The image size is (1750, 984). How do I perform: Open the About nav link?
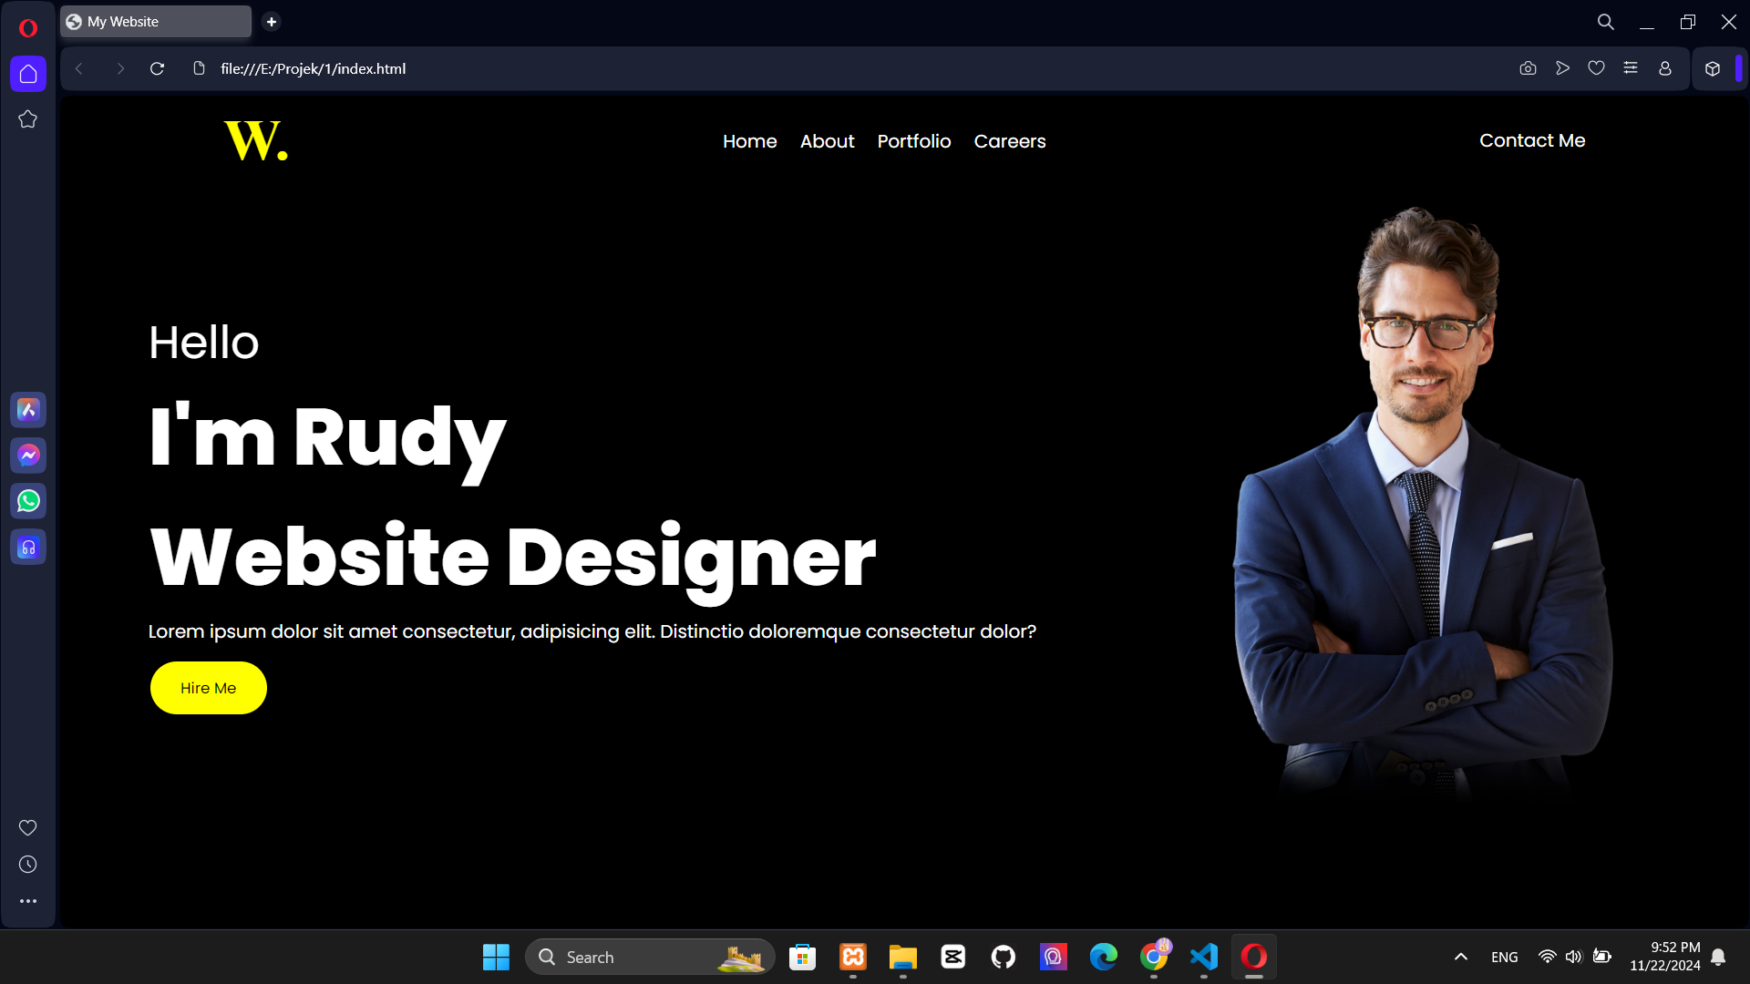pyautogui.click(x=827, y=141)
